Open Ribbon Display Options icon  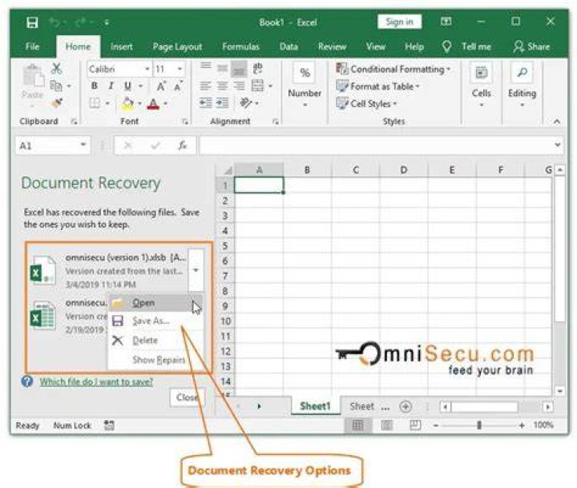tap(446, 22)
